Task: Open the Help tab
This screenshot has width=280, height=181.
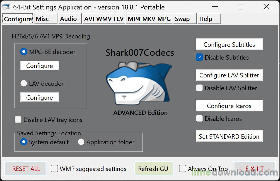Action: pyautogui.click(x=209, y=19)
